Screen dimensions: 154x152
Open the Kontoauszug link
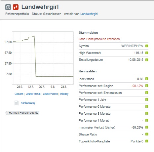28,103
